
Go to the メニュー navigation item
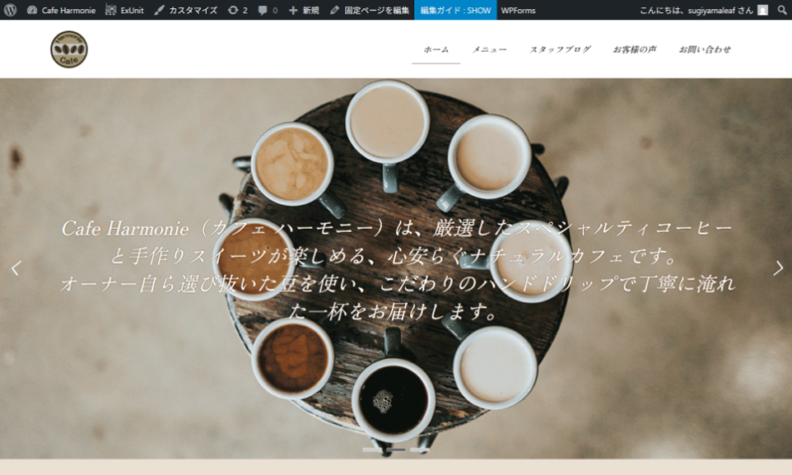pyautogui.click(x=489, y=49)
